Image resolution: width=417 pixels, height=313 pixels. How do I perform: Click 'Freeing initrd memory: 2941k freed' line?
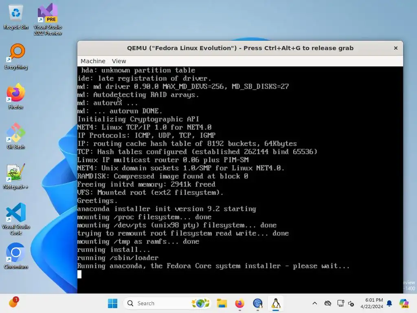point(146,184)
